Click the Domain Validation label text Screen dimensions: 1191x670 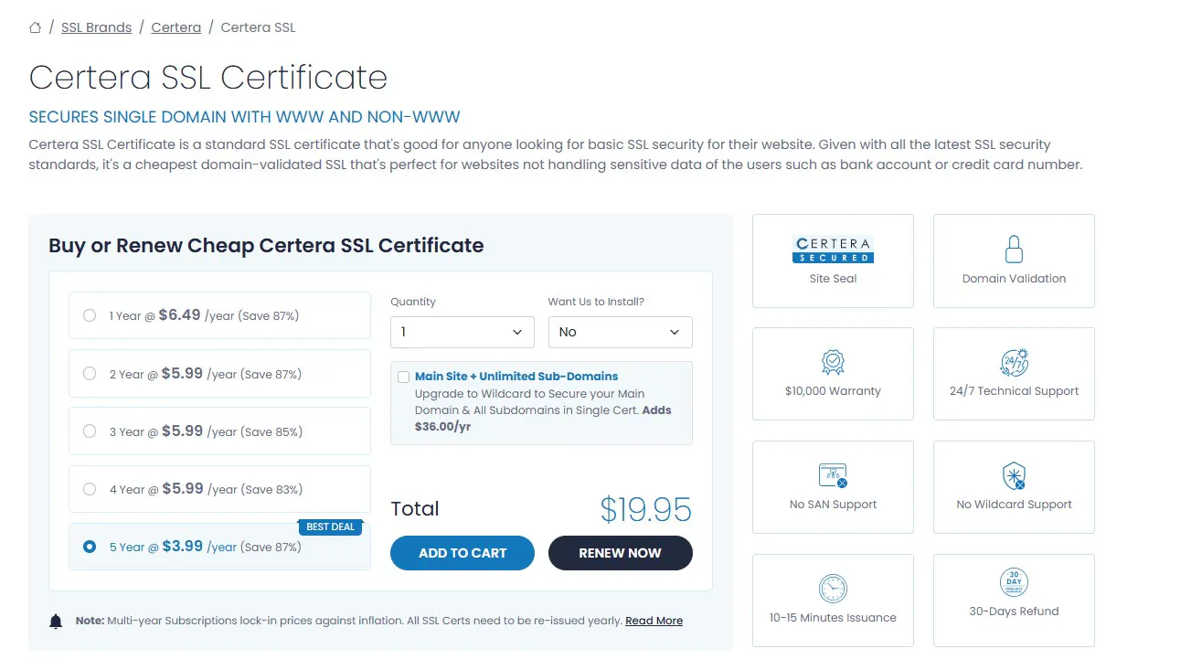click(1014, 279)
